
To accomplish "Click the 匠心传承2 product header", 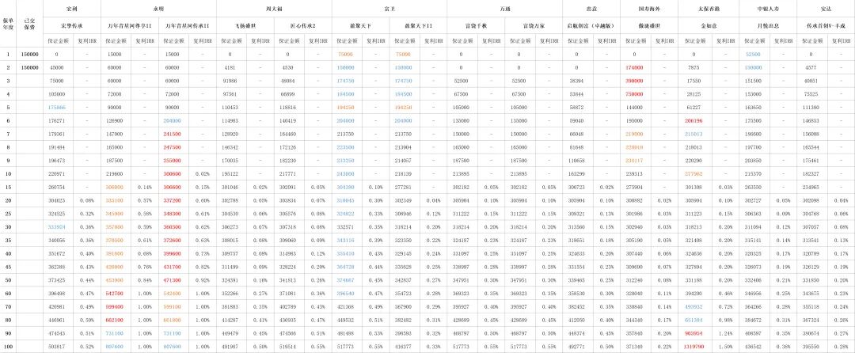I will 302,25.
